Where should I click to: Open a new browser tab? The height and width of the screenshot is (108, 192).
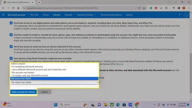click(39, 2)
